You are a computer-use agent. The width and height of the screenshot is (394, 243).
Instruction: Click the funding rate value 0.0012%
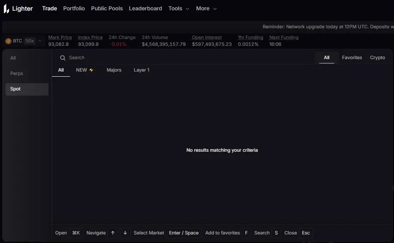point(248,44)
